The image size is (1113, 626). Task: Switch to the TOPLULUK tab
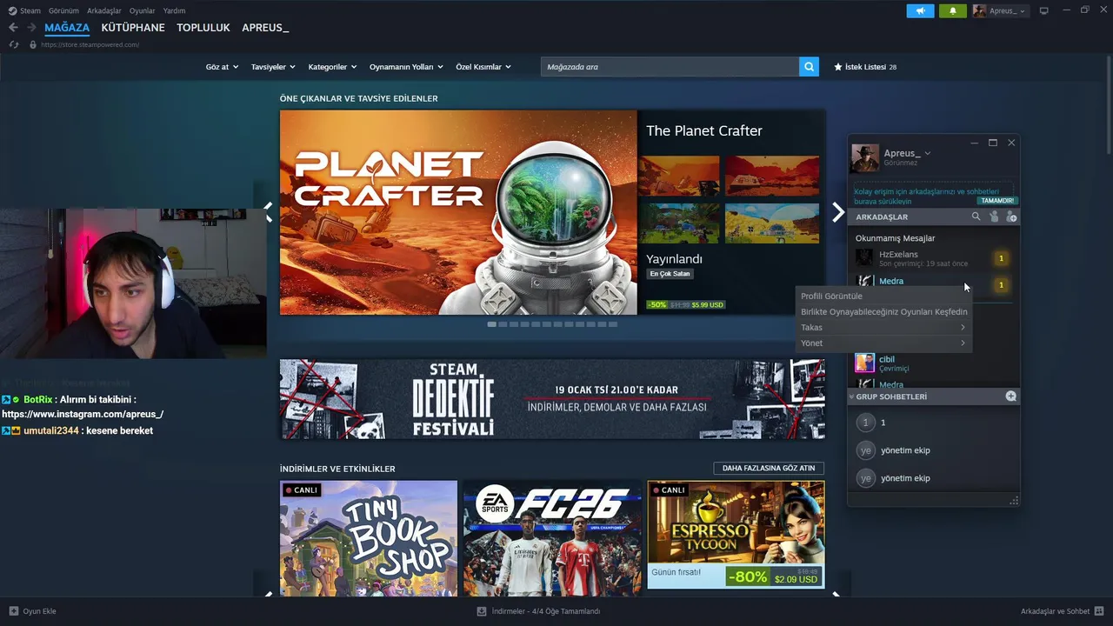203,28
